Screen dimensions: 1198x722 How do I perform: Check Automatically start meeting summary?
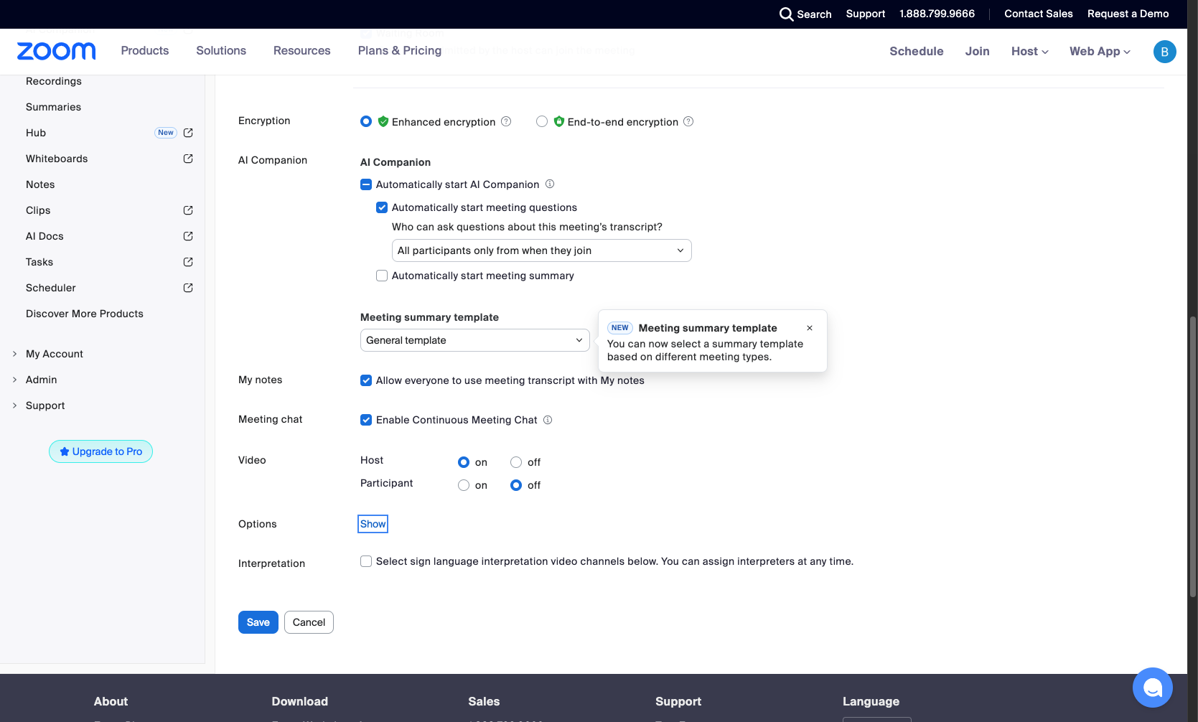pos(382,276)
